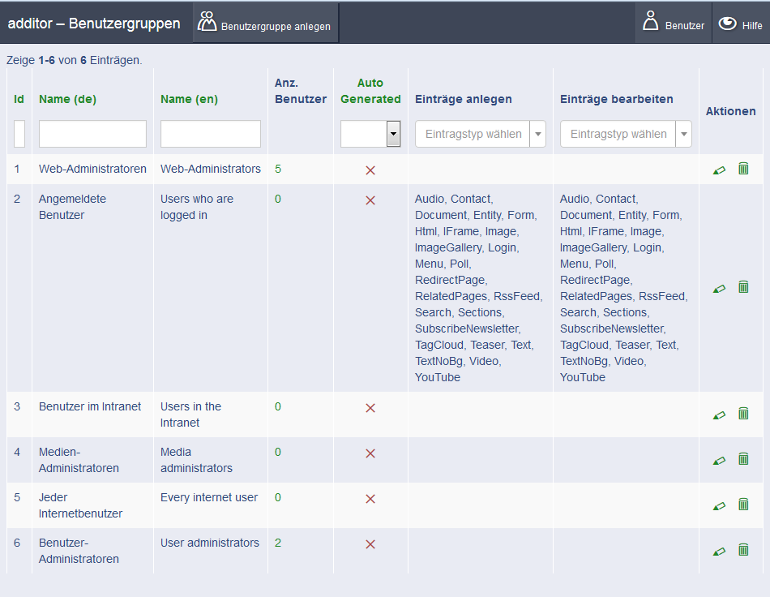The height and width of the screenshot is (597, 770).
Task: Delete the Jeder Internetbenutzer group
Action: (x=743, y=505)
